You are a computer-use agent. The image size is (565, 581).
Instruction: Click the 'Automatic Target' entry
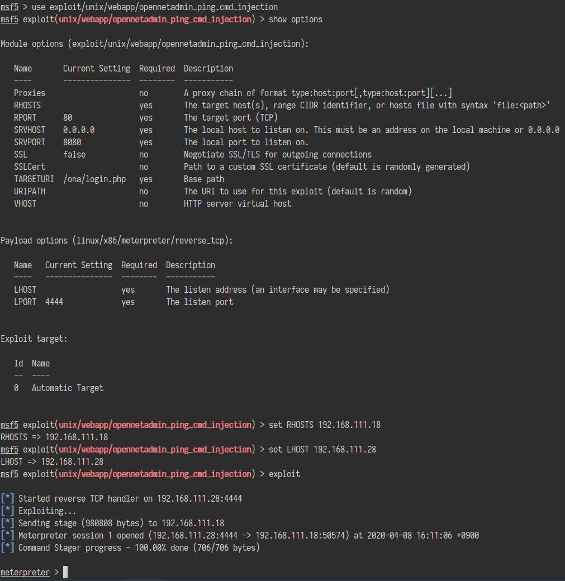68,388
